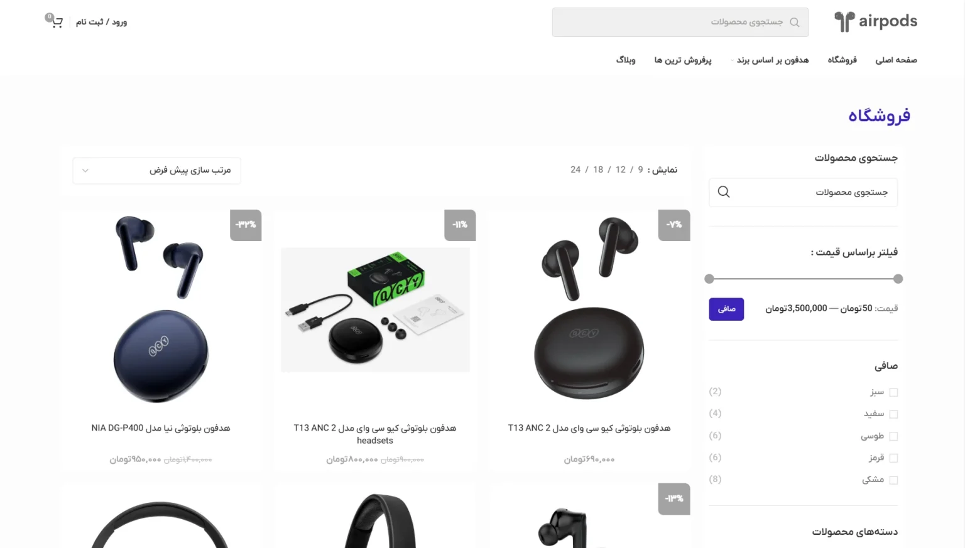This screenshot has height=548, width=965.
Task: Open the shopping cart icon
Action: coord(56,22)
